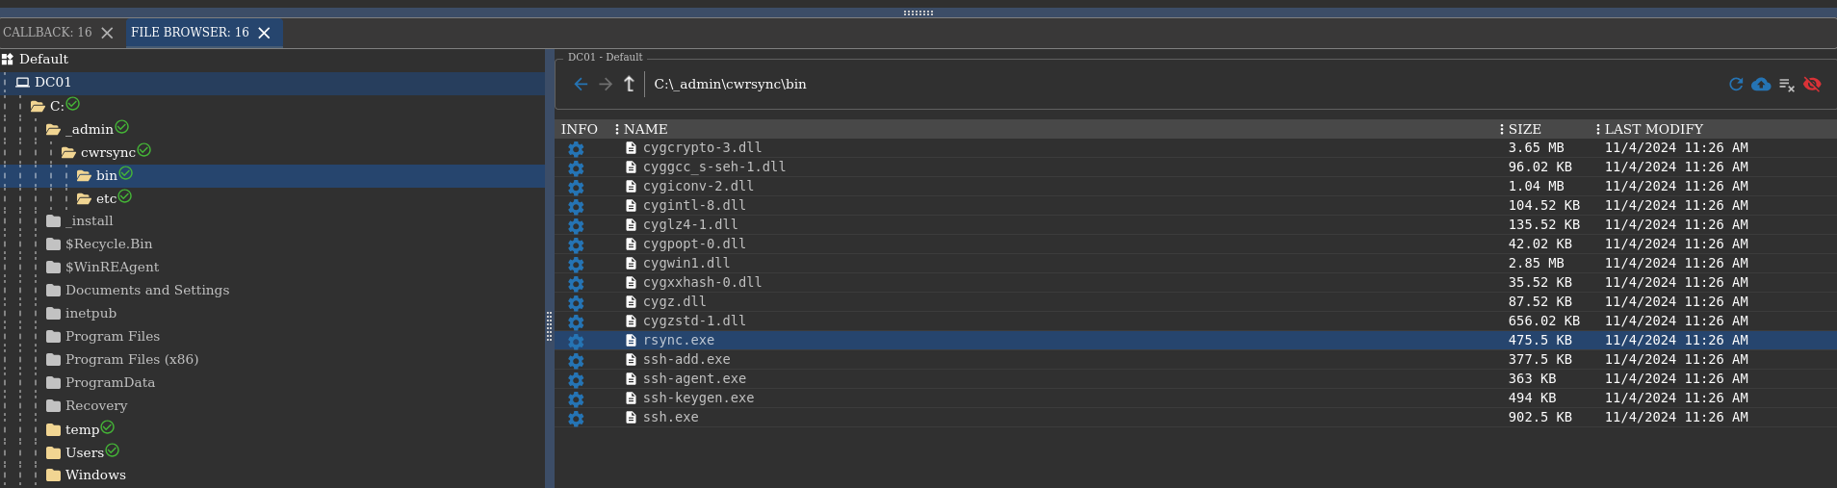This screenshot has height=488, width=1837.
Task: Open the Recovery folder
Action: click(x=96, y=406)
